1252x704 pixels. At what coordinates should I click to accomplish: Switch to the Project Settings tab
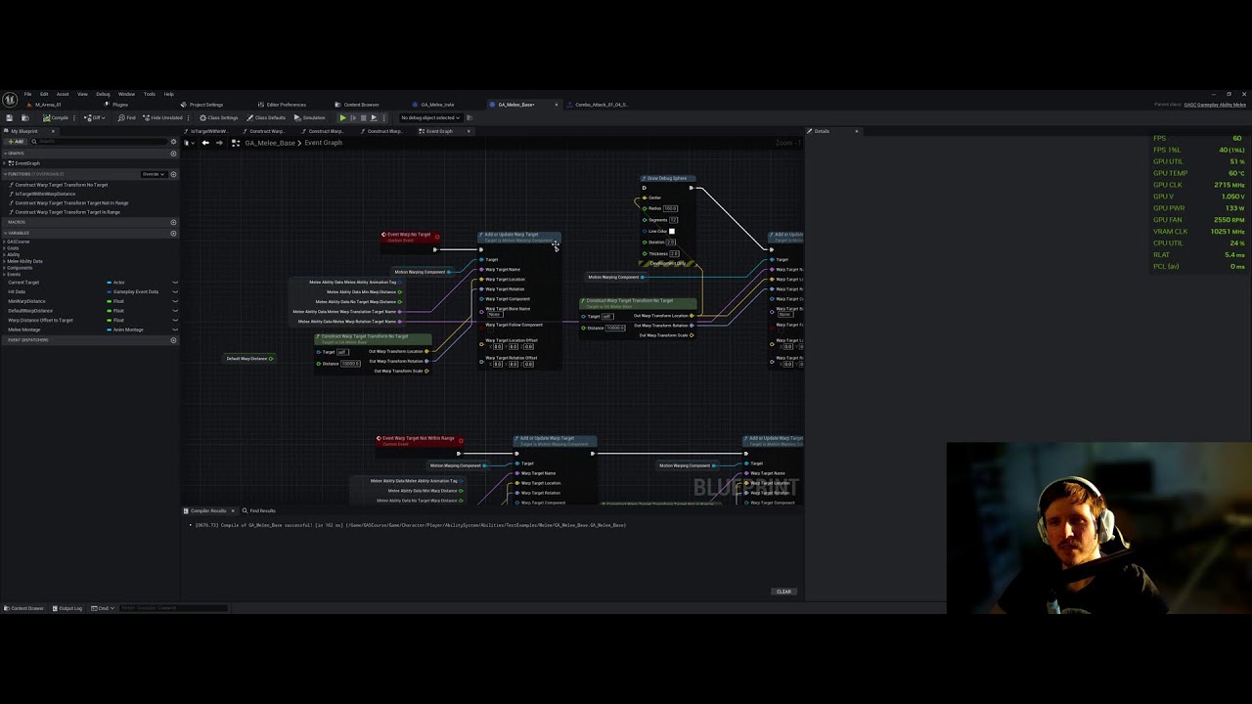tap(201, 105)
